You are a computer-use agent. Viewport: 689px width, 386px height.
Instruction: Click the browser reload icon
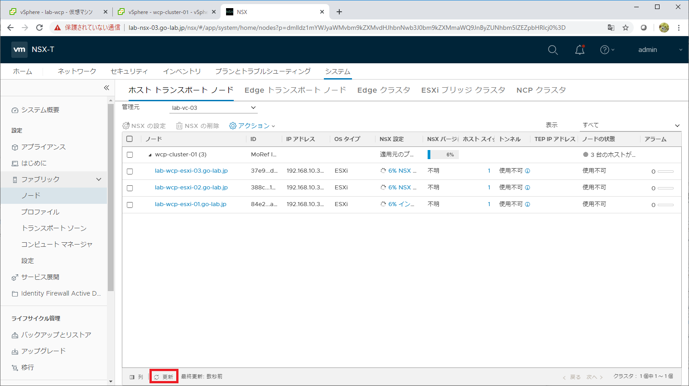[x=39, y=28]
